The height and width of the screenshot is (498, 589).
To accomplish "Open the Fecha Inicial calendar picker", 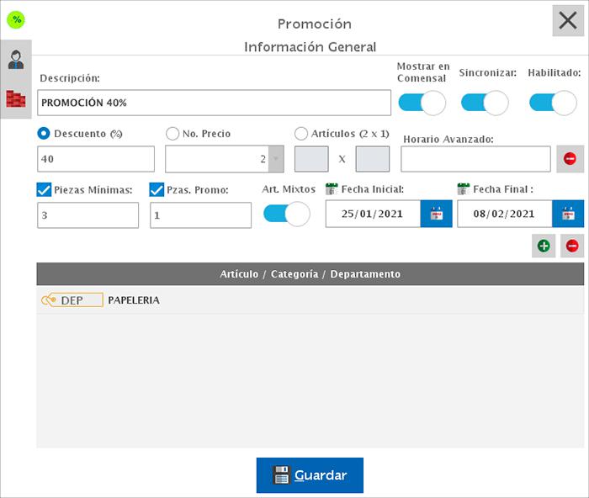I will (x=436, y=214).
